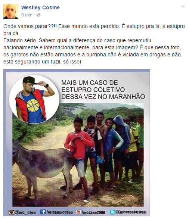Click the post text starting "Onde vamos parar"
Image resolution: width=189 pixels, height=218 pixels.
pos(94,44)
